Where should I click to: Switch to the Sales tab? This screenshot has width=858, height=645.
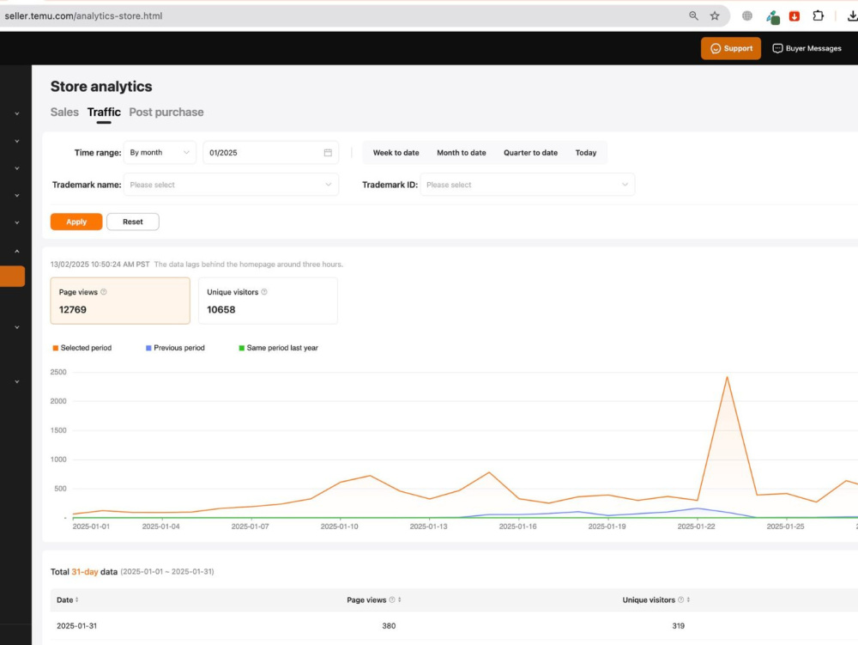[64, 113]
